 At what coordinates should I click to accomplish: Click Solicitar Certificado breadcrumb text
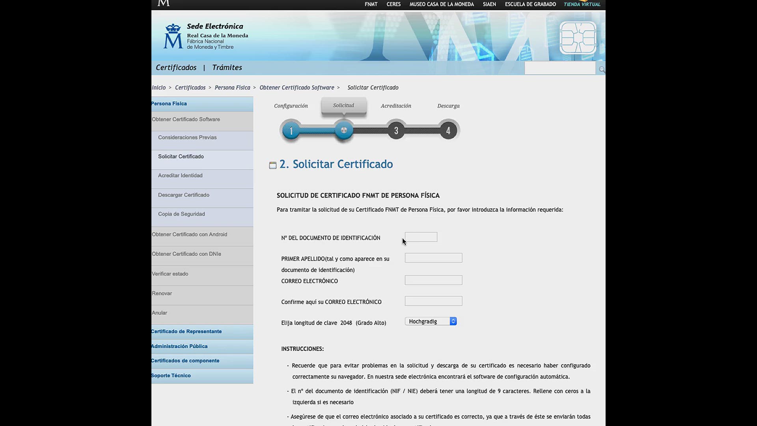[373, 88]
